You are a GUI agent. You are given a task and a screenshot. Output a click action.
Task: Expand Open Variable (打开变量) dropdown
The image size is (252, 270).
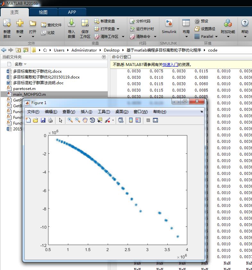pos(118,29)
